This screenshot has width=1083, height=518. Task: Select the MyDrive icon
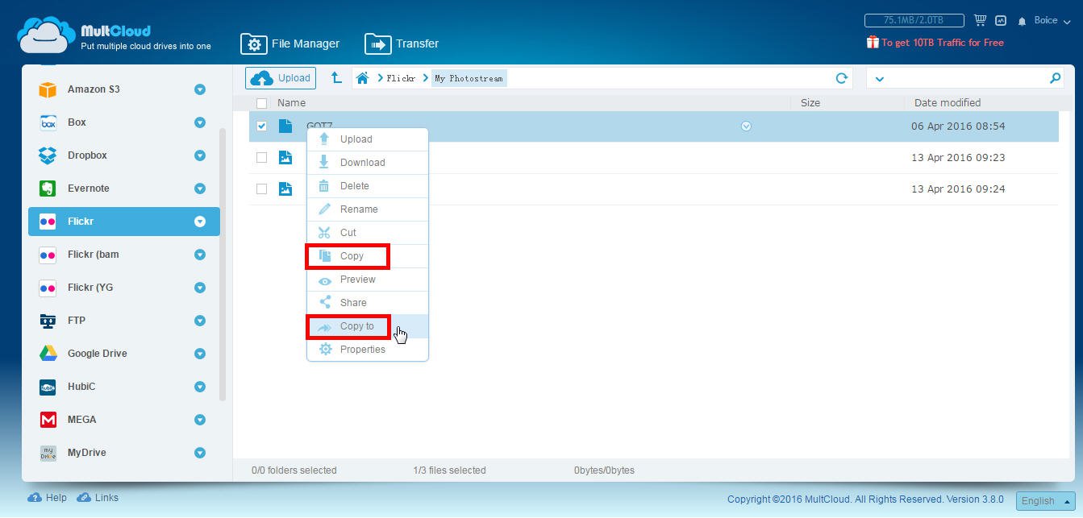tap(48, 453)
